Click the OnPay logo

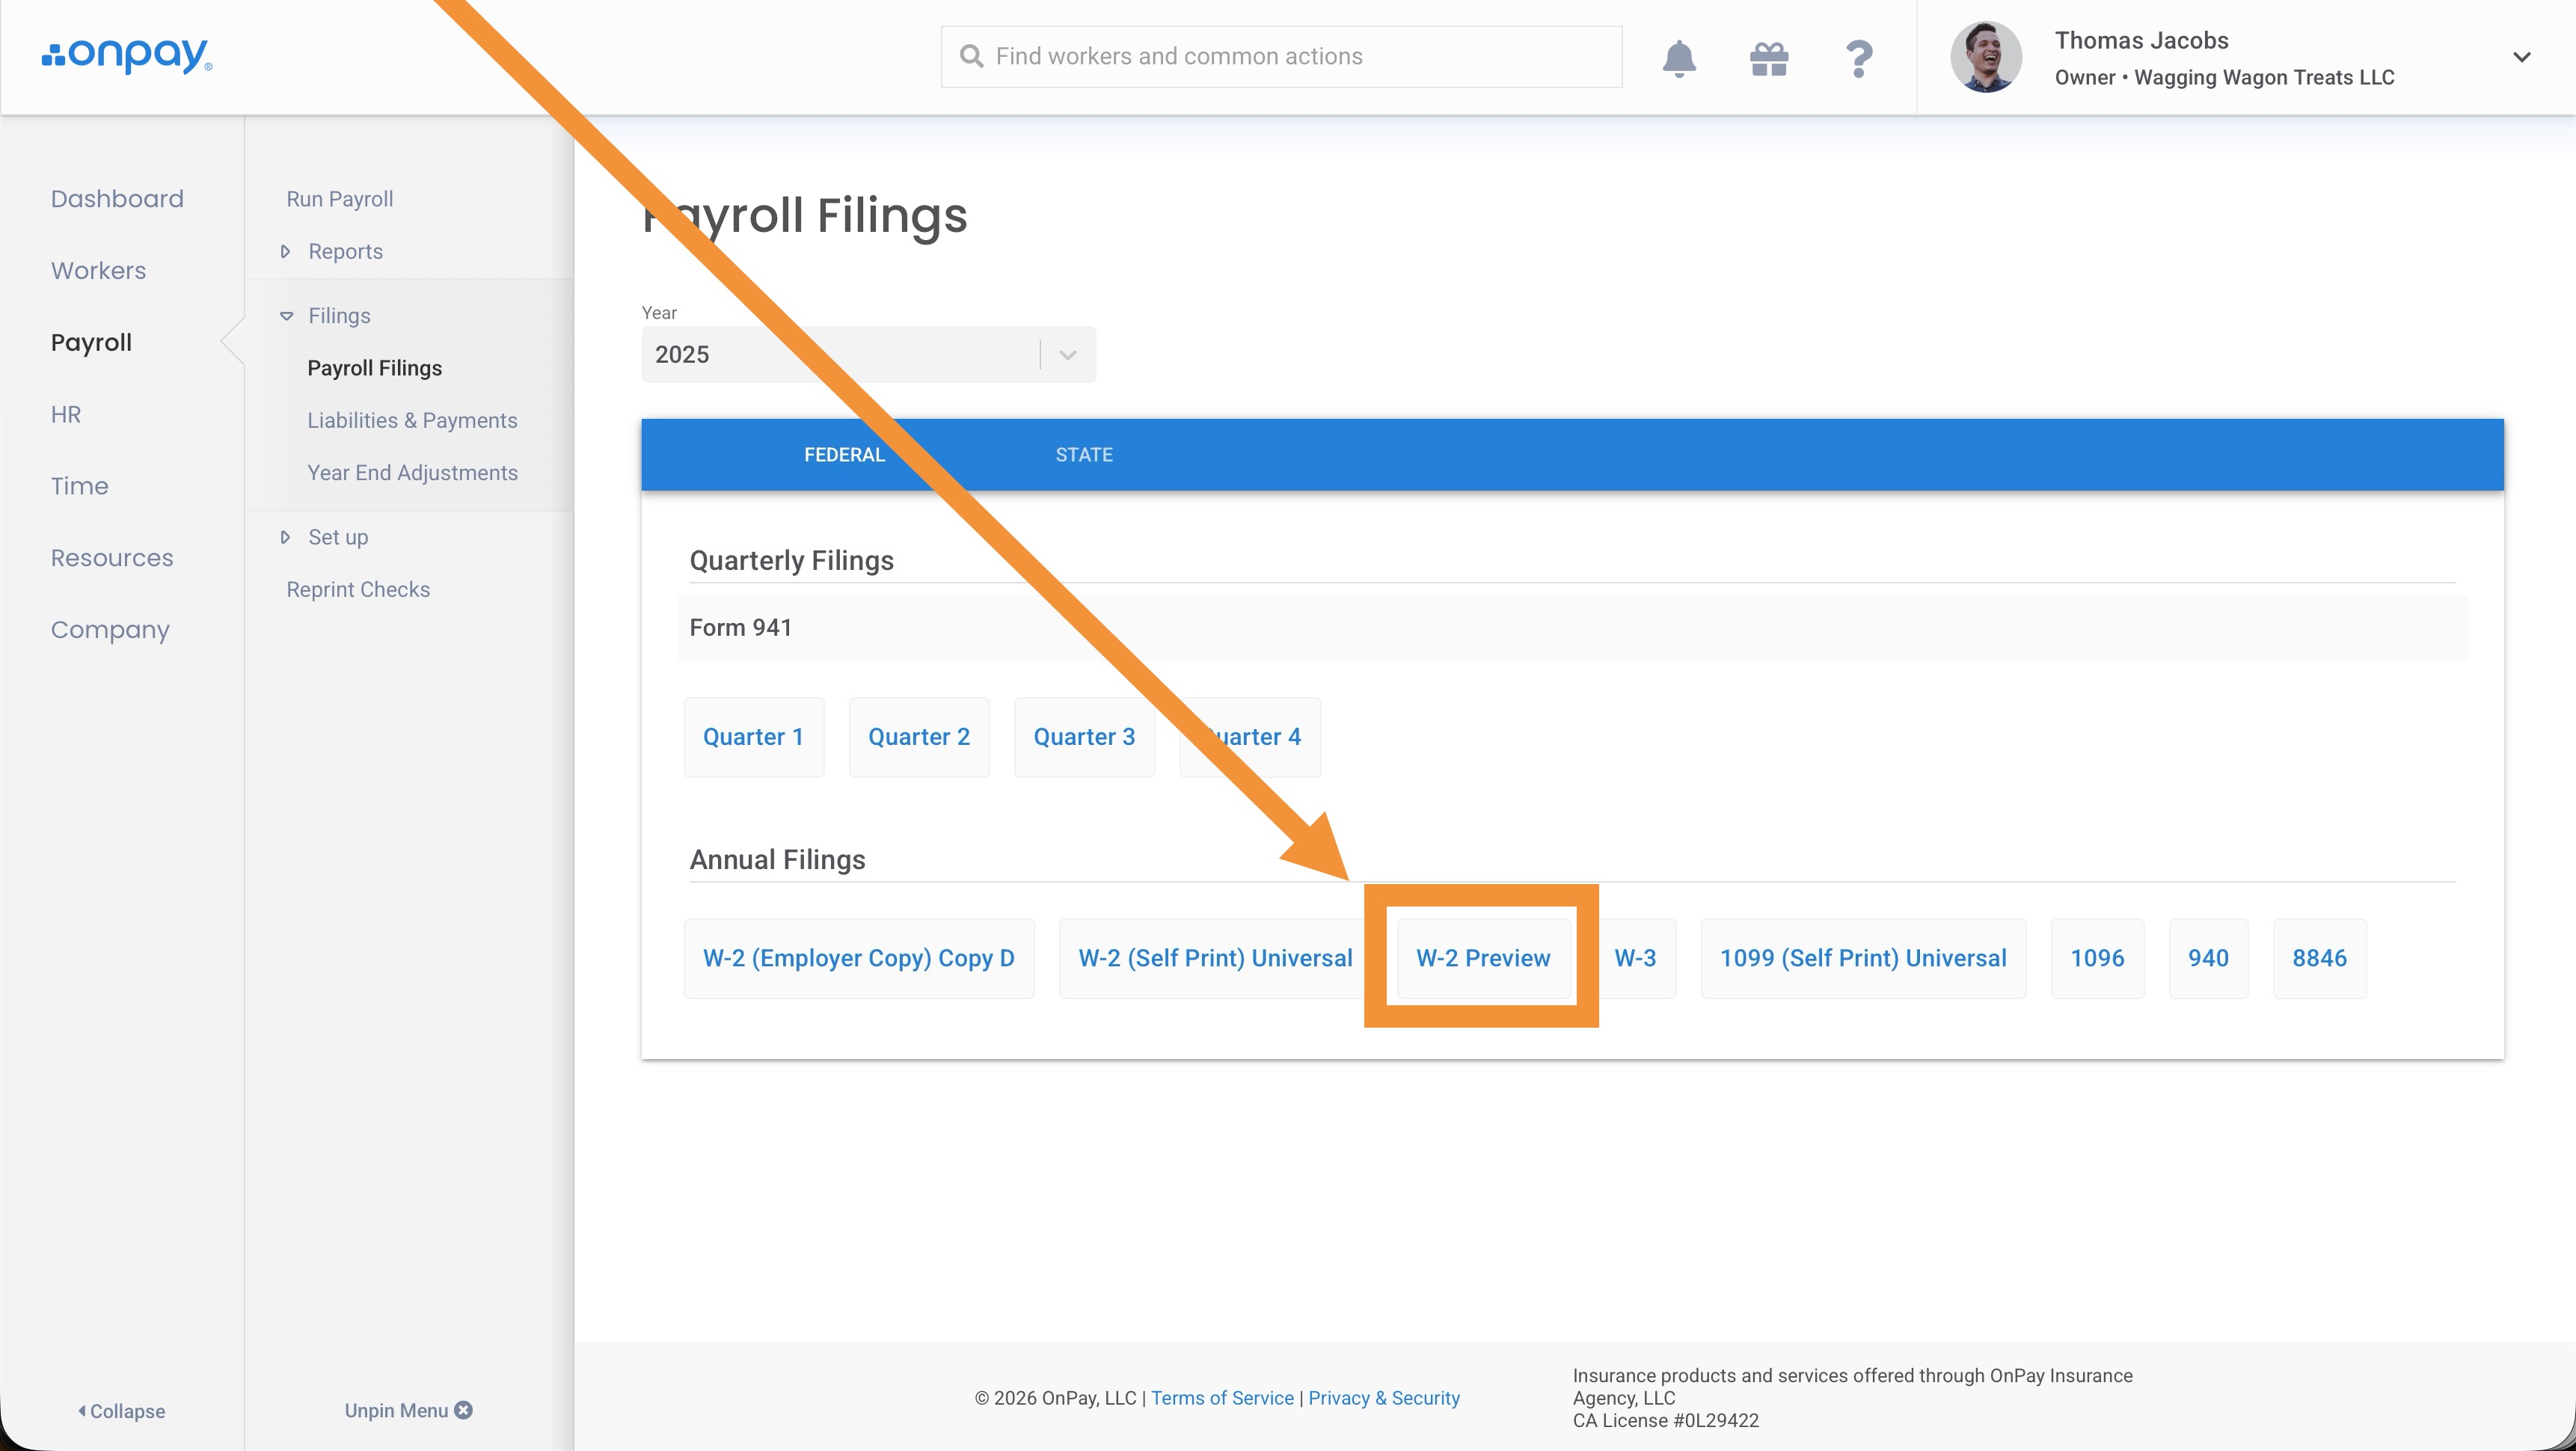tap(127, 56)
